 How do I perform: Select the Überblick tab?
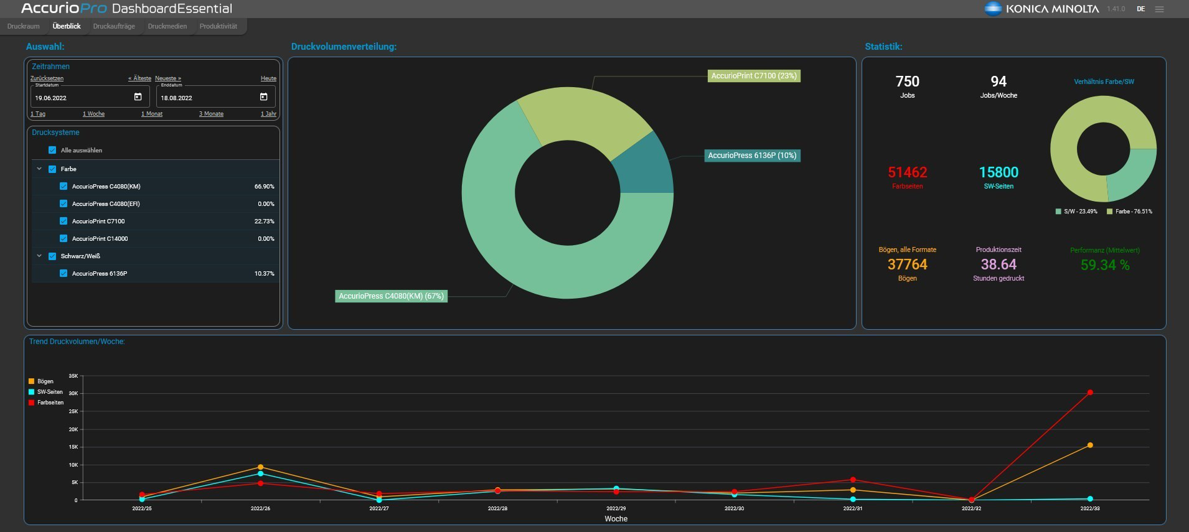(67, 26)
